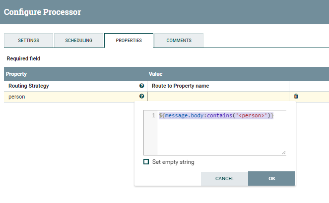Select the Routing Strategy property name
Image resolution: width=329 pixels, height=203 pixels.
coord(28,86)
